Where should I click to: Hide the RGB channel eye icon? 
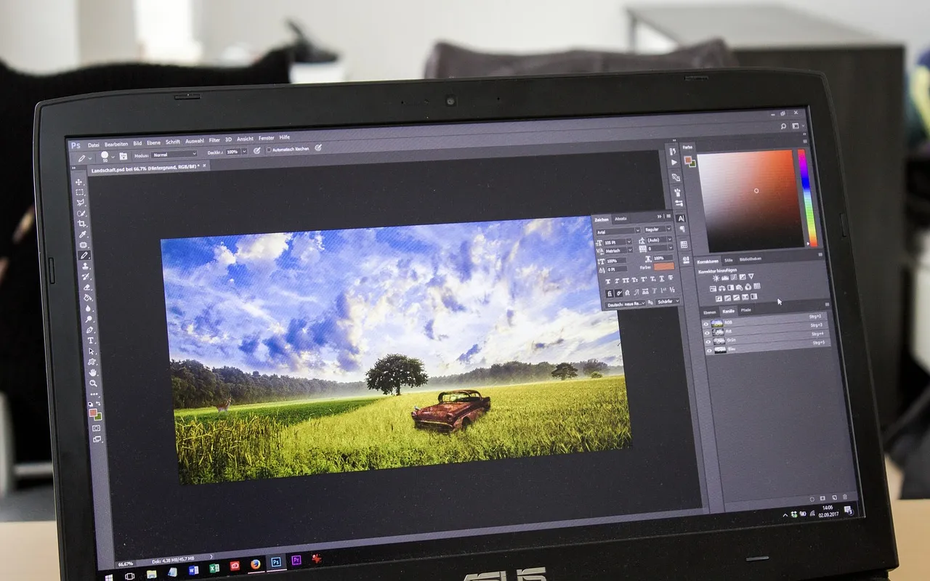tap(705, 324)
